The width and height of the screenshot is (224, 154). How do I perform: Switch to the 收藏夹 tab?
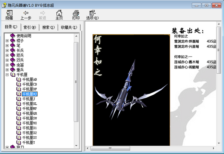click(x=69, y=27)
